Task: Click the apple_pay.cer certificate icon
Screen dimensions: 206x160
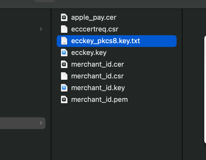Action: pos(64,17)
